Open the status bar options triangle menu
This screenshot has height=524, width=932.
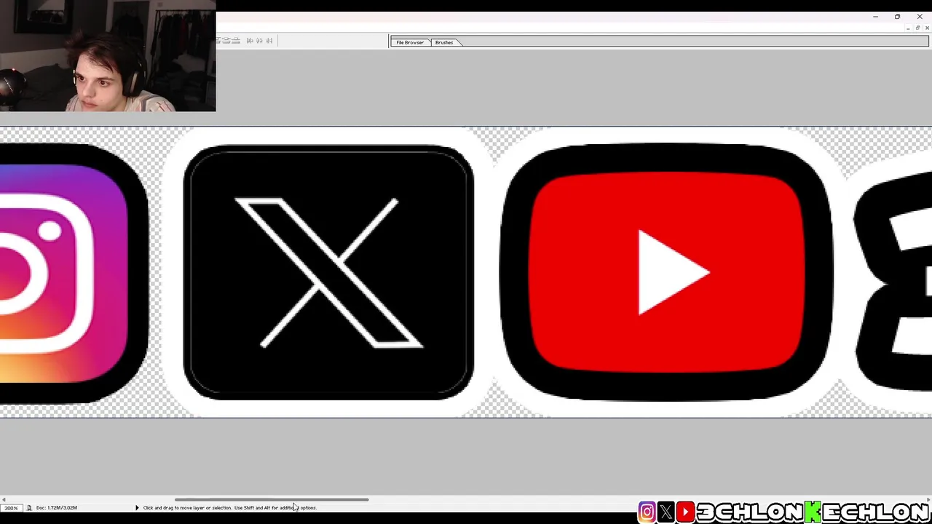137,508
